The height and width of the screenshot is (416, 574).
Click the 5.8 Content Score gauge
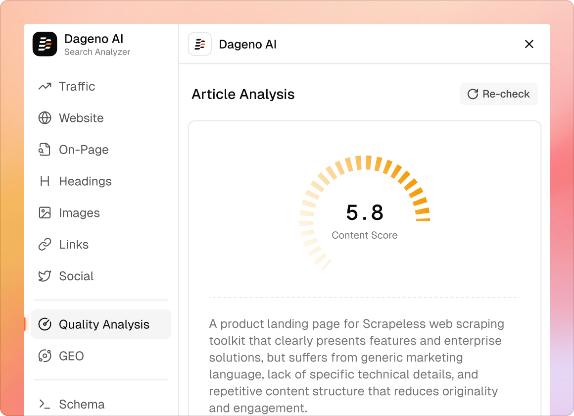[365, 213]
